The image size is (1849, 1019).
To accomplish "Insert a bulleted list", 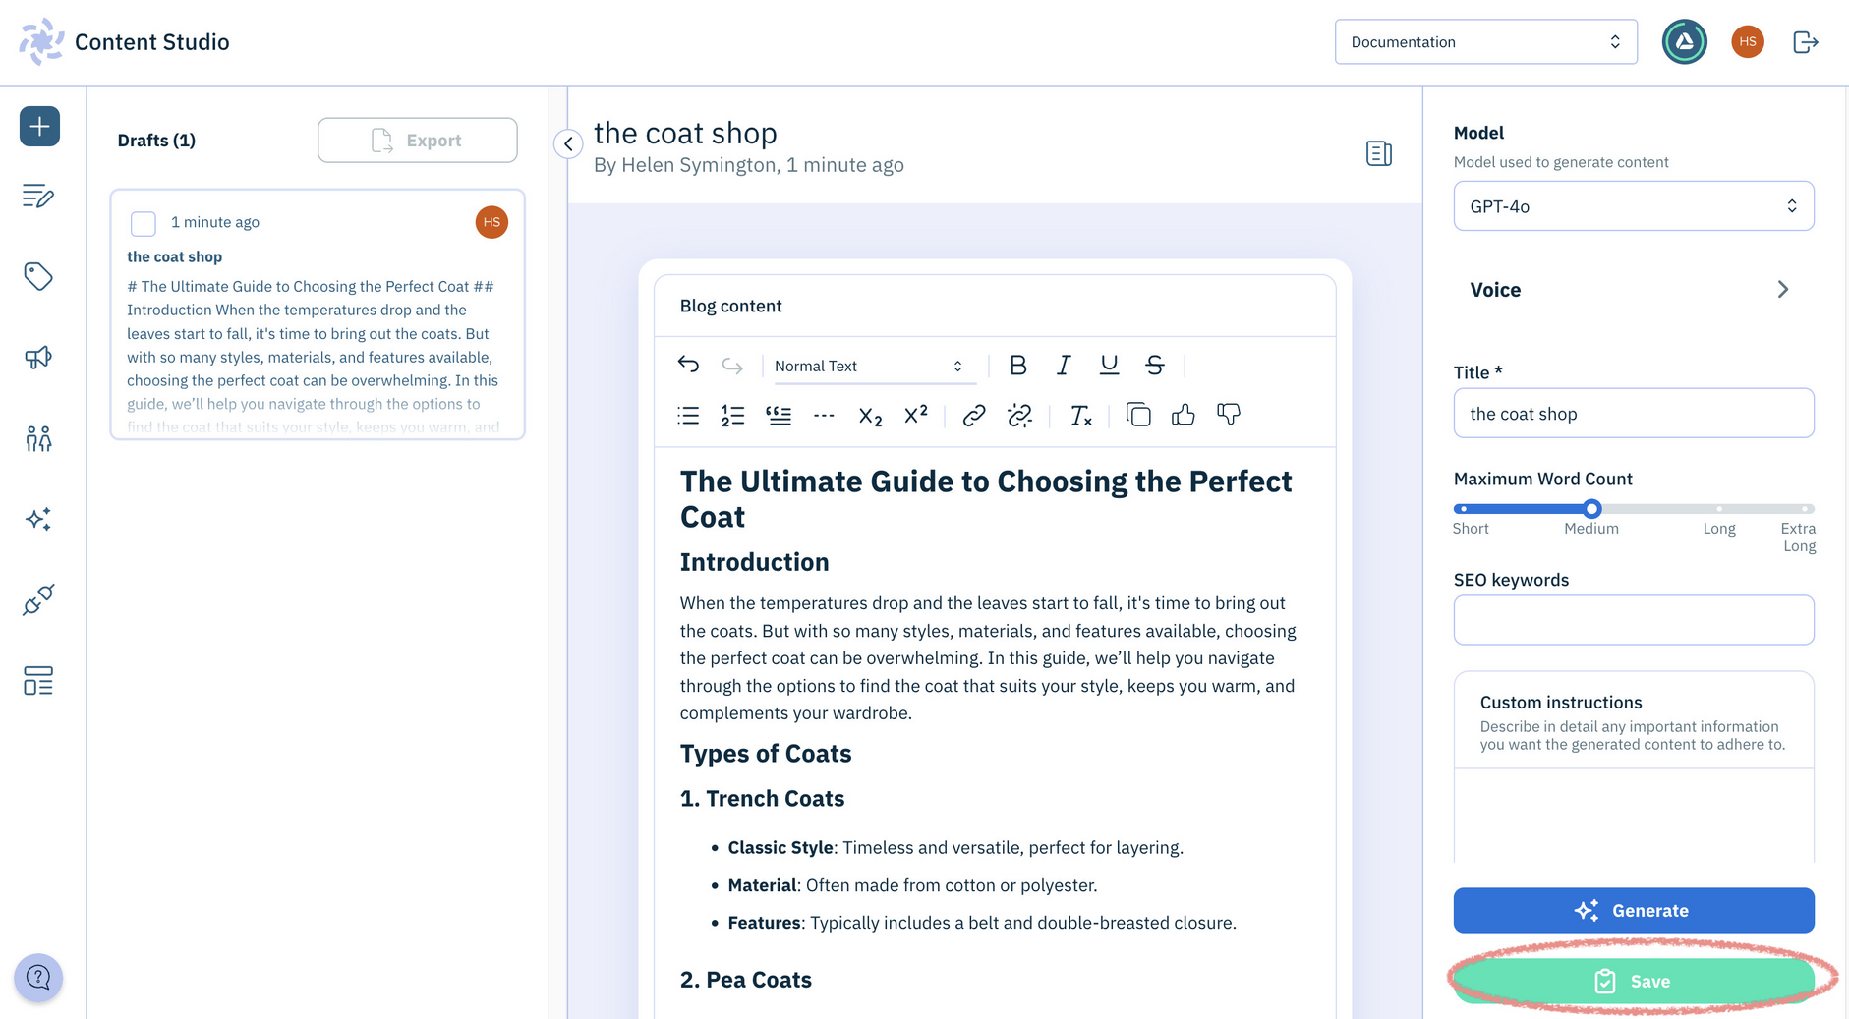I will coord(688,416).
